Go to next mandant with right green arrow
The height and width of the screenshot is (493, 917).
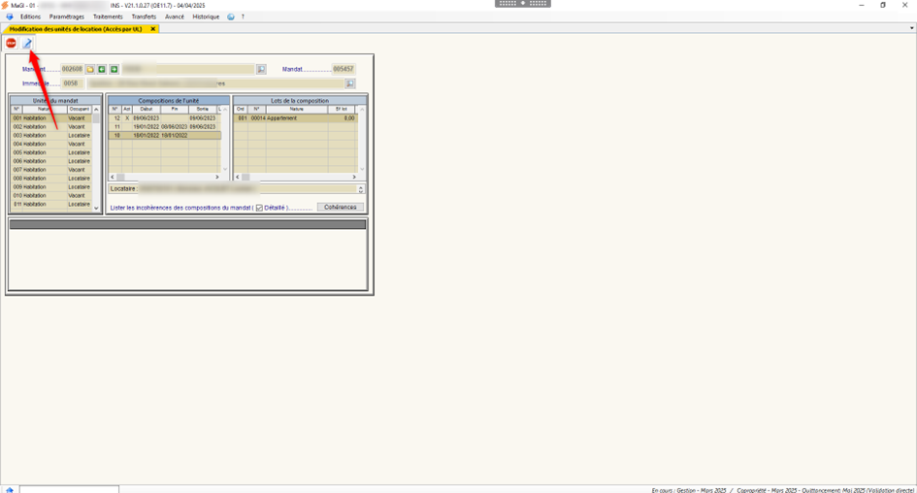(x=114, y=70)
